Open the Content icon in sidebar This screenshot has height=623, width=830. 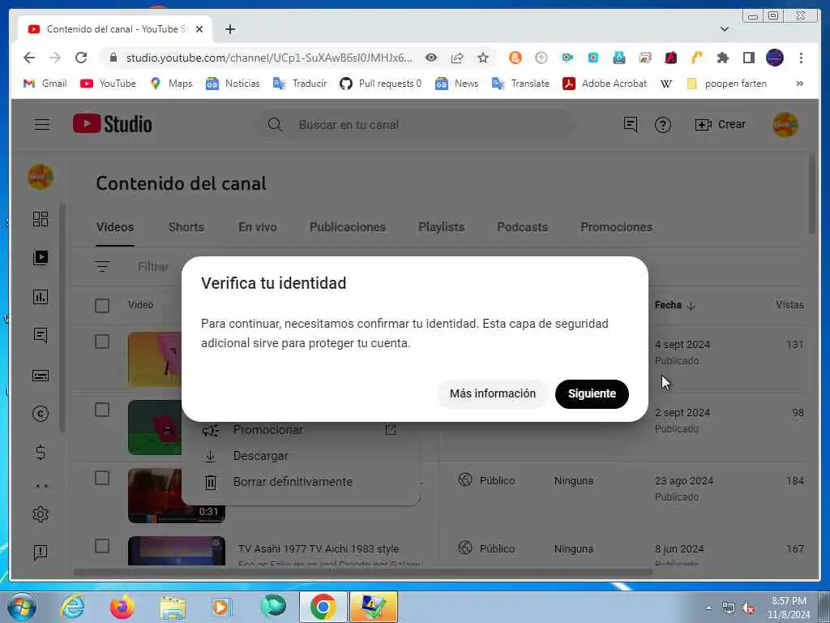(x=41, y=258)
